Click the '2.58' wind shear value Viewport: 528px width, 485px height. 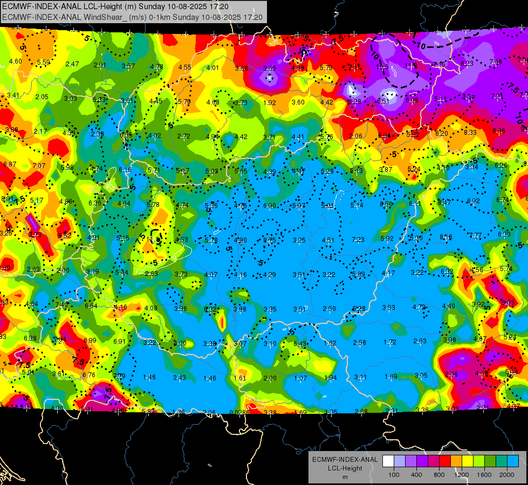360,343
